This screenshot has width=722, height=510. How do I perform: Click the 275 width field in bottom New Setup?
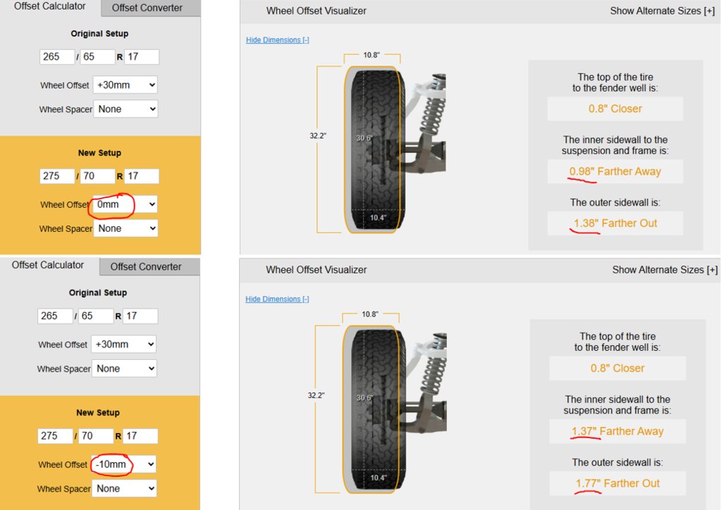55,436
